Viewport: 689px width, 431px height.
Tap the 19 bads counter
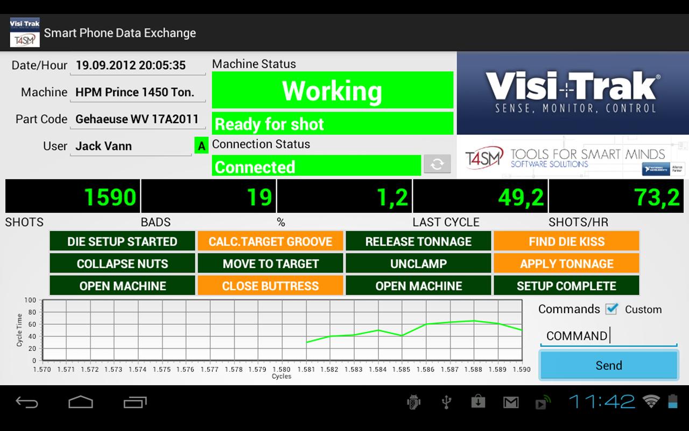coord(209,197)
